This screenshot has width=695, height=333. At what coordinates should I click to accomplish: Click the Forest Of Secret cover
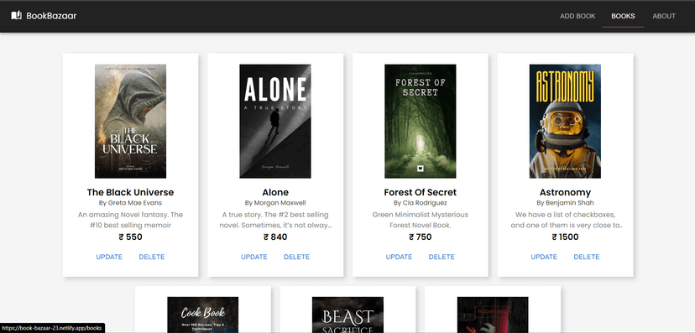(421, 122)
